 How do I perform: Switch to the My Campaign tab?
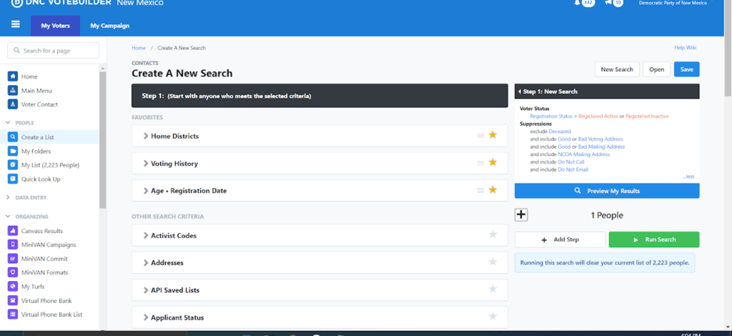tap(109, 26)
